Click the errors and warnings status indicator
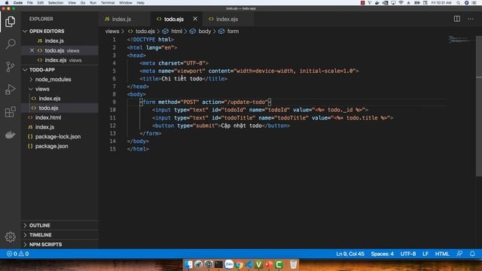 pyautogui.click(x=18, y=254)
